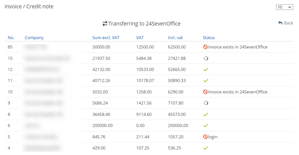Click the loading spinner for invoice 15
The image size is (299, 155).
(206, 58)
